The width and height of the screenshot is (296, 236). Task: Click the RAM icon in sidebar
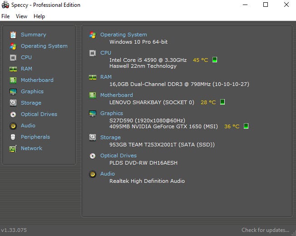(x=13, y=69)
